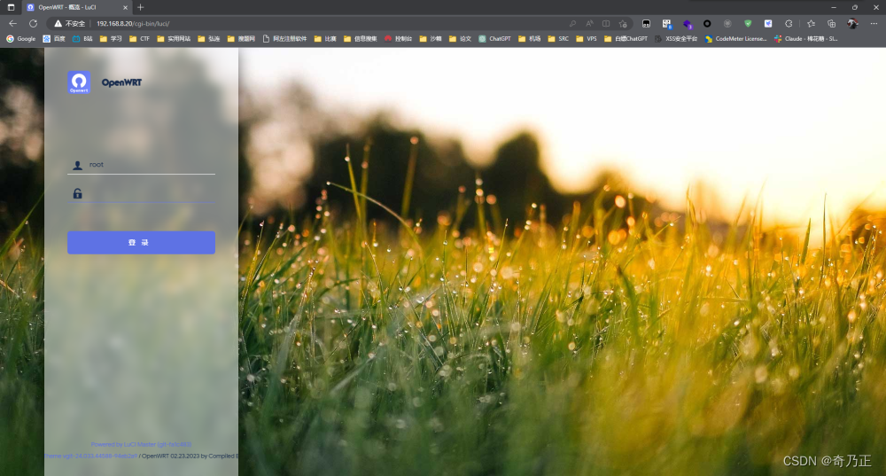The width and height of the screenshot is (886, 476).
Task: Select the address bar URL 192.168.8.20
Action: [x=133, y=24]
